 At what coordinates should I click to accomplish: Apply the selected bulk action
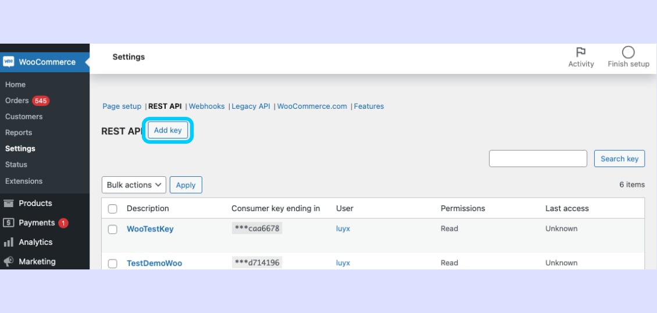[x=185, y=185]
